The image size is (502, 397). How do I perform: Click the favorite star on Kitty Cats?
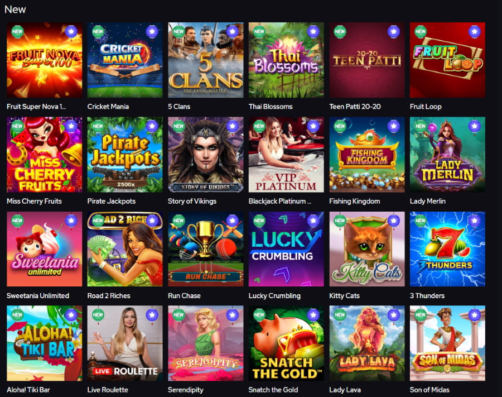tap(394, 221)
